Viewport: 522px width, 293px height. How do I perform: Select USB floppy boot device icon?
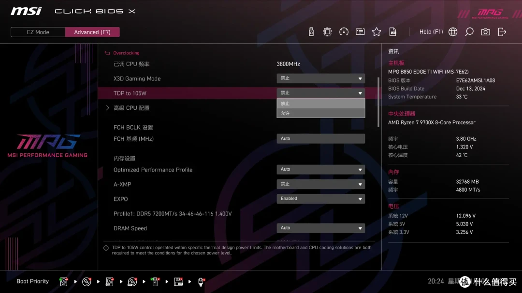(178, 282)
